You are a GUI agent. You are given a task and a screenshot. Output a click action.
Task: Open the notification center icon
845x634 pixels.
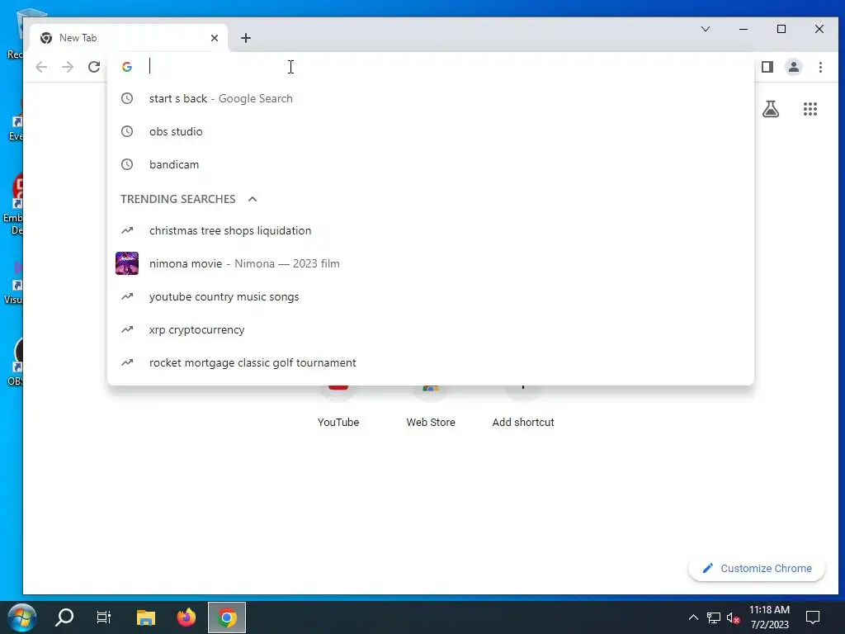click(813, 617)
